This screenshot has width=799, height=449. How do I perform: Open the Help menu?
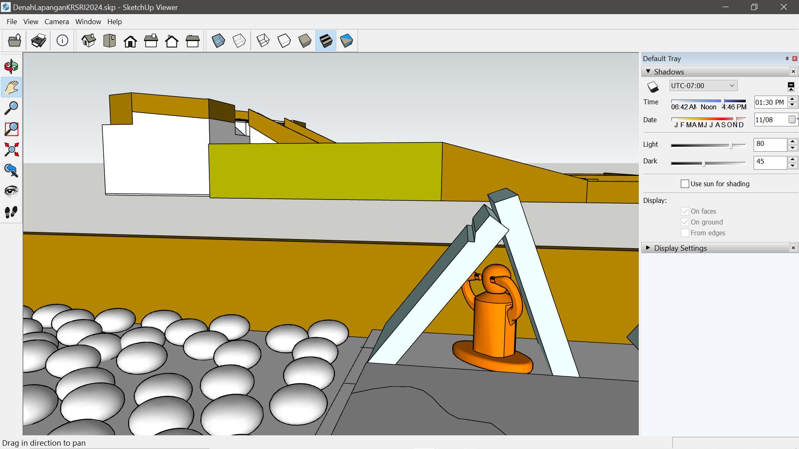click(114, 22)
